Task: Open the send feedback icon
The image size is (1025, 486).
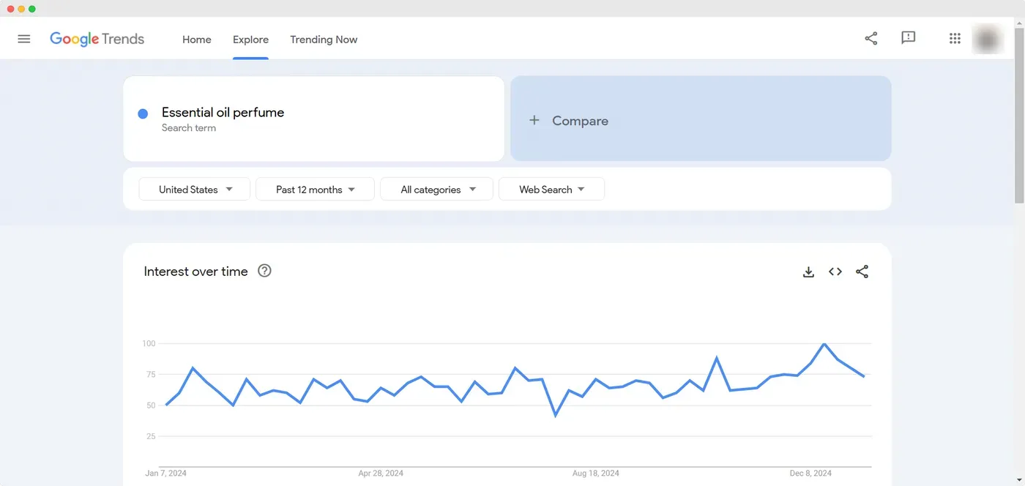Action: [x=909, y=39]
